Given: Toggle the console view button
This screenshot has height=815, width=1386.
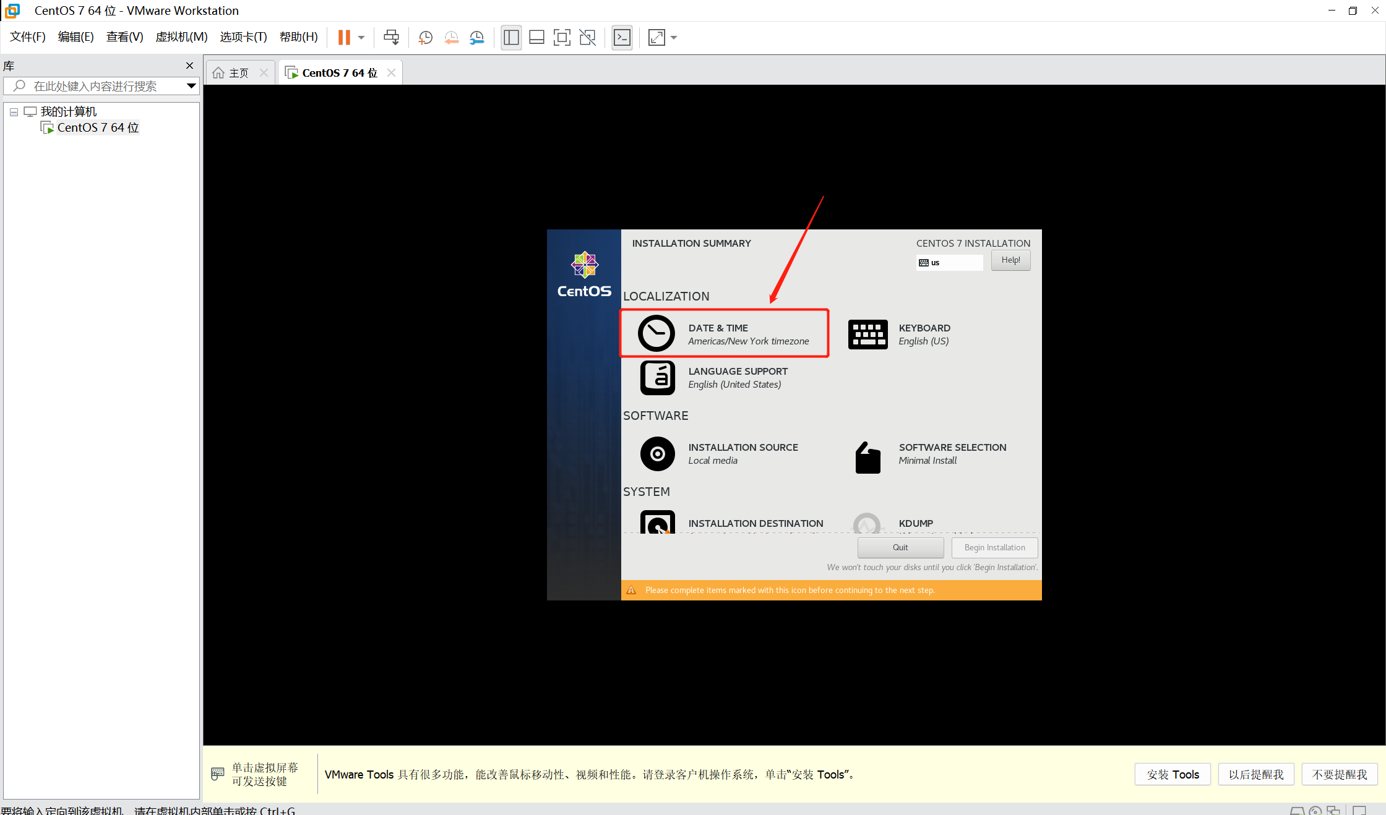Looking at the screenshot, I should click(622, 37).
